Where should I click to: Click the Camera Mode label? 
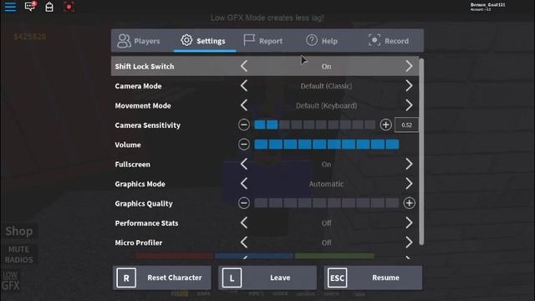(x=138, y=86)
